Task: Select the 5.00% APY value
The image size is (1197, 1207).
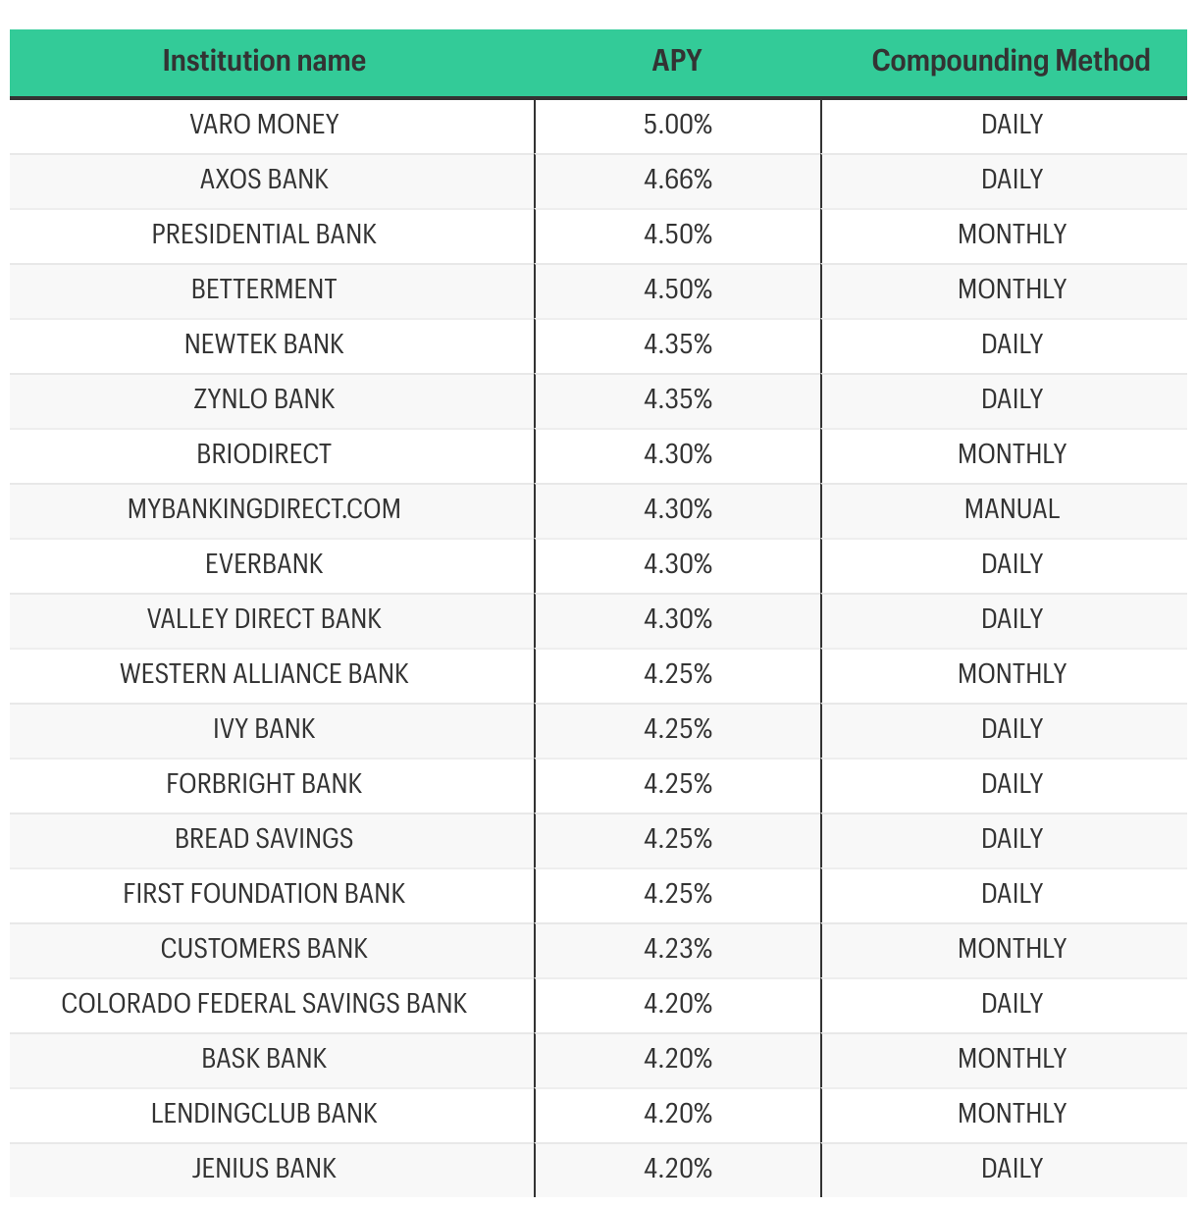Action: (x=678, y=125)
